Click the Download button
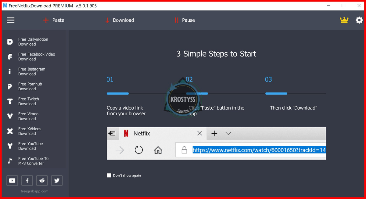This screenshot has height=199, width=366. pos(120,20)
